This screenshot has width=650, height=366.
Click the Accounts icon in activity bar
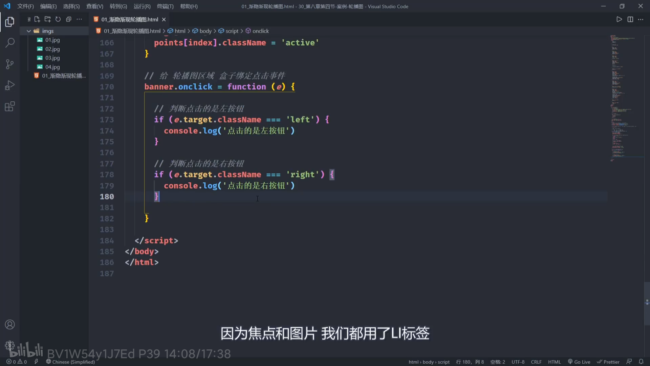pyautogui.click(x=10, y=324)
